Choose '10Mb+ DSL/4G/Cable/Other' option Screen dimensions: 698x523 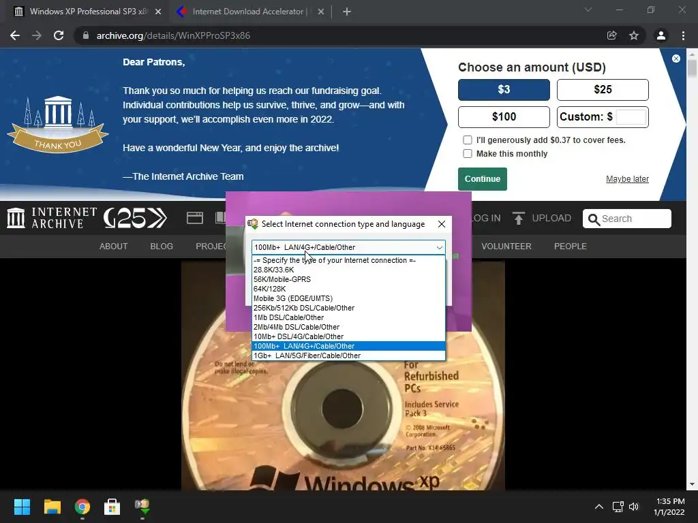point(348,336)
